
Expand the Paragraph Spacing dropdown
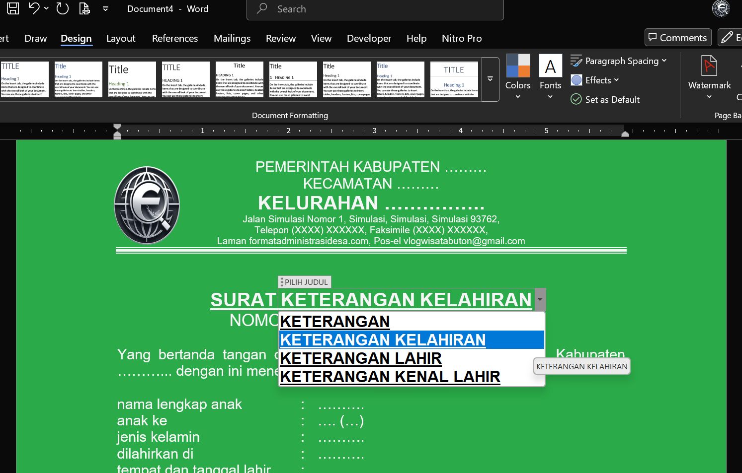[619, 61]
